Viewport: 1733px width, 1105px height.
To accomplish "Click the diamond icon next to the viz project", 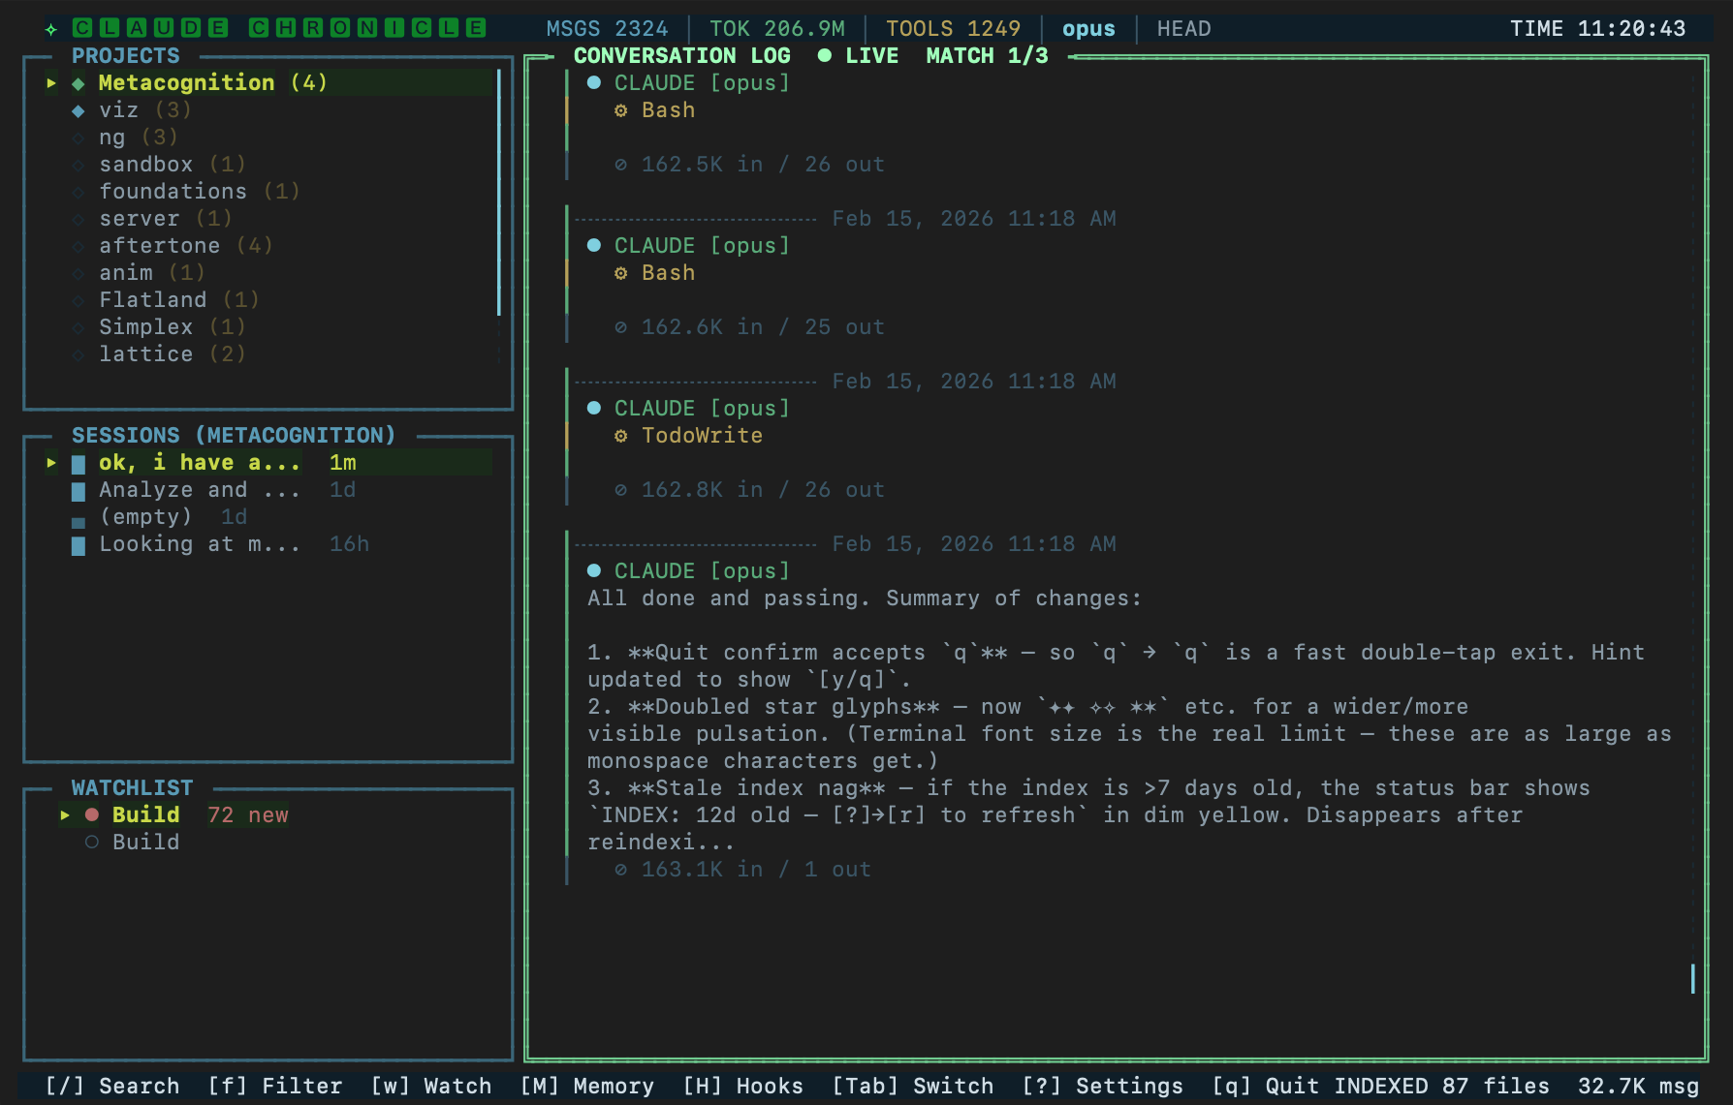I will pos(79,109).
